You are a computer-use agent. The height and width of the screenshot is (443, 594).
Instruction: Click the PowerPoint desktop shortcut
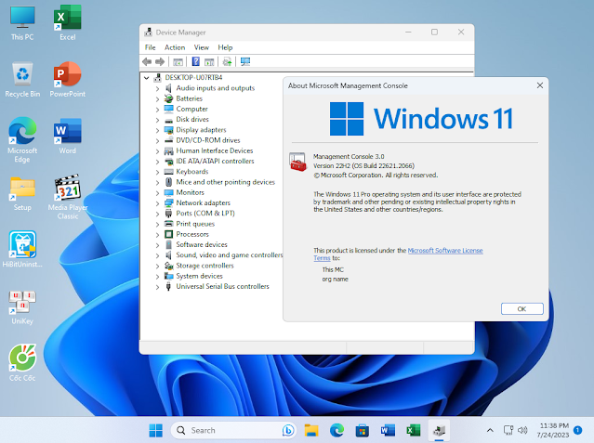click(67, 75)
